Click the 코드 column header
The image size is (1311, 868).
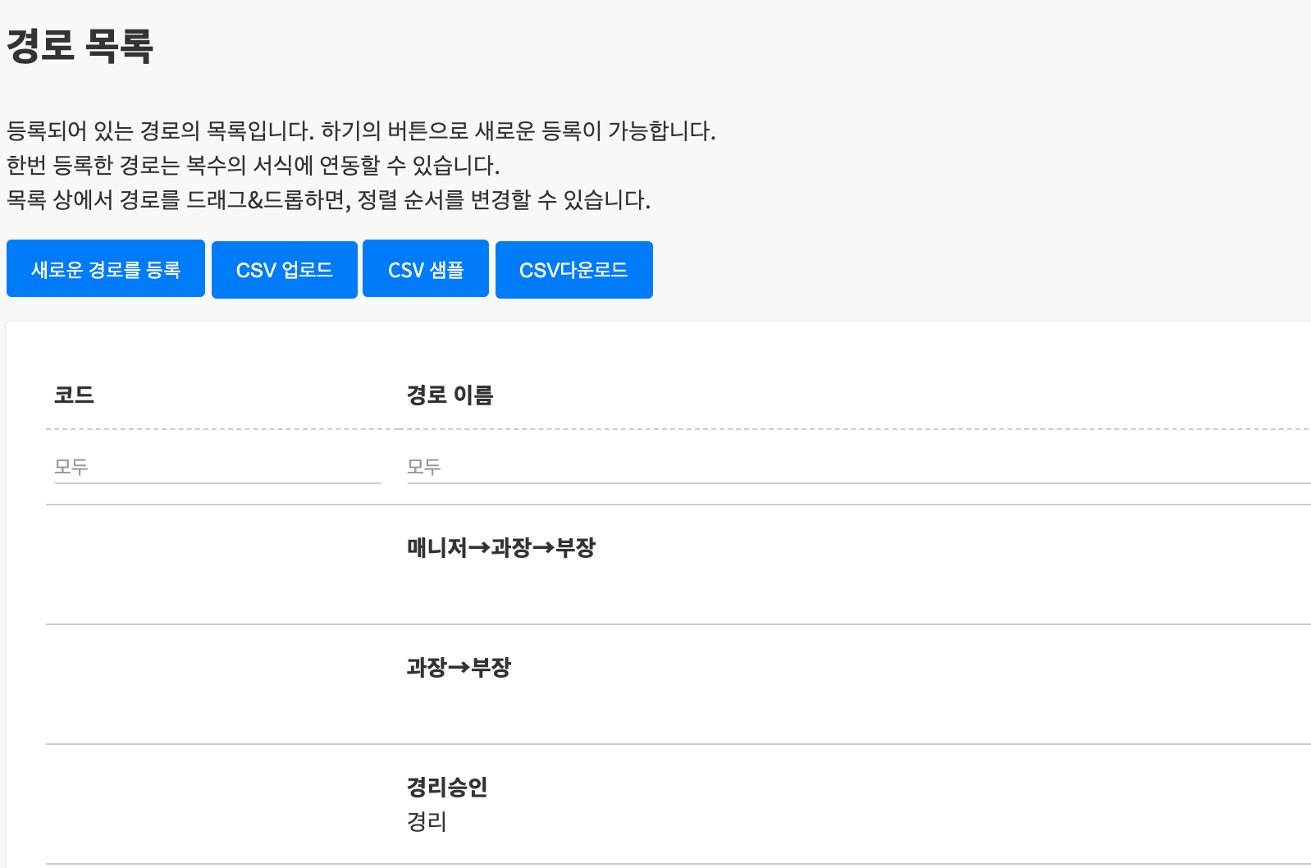coord(75,395)
